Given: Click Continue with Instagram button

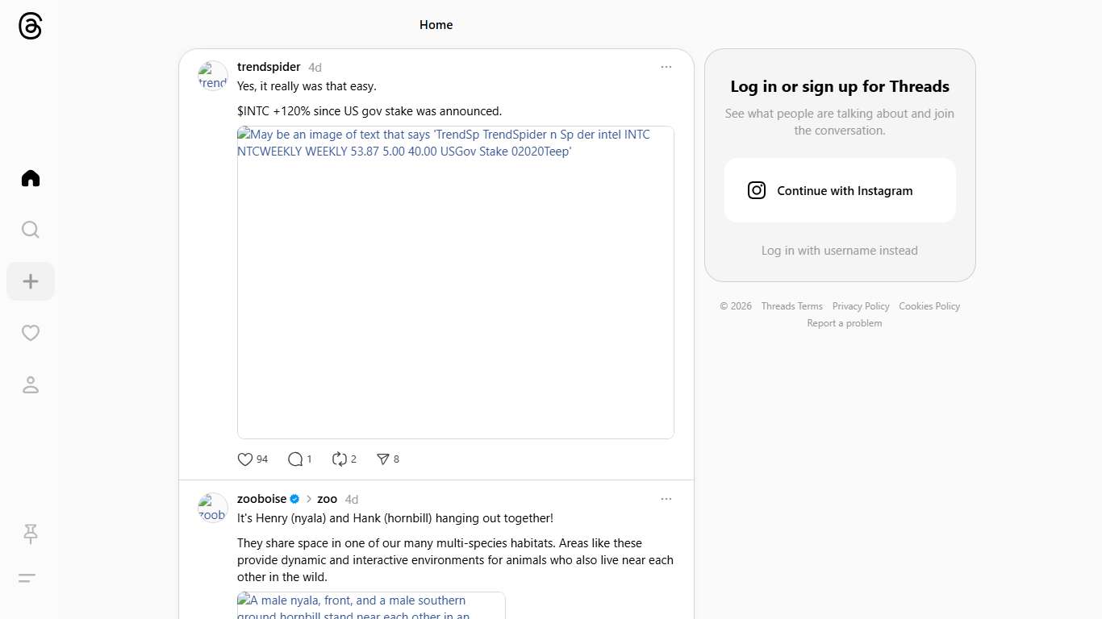Looking at the screenshot, I should 840,190.
